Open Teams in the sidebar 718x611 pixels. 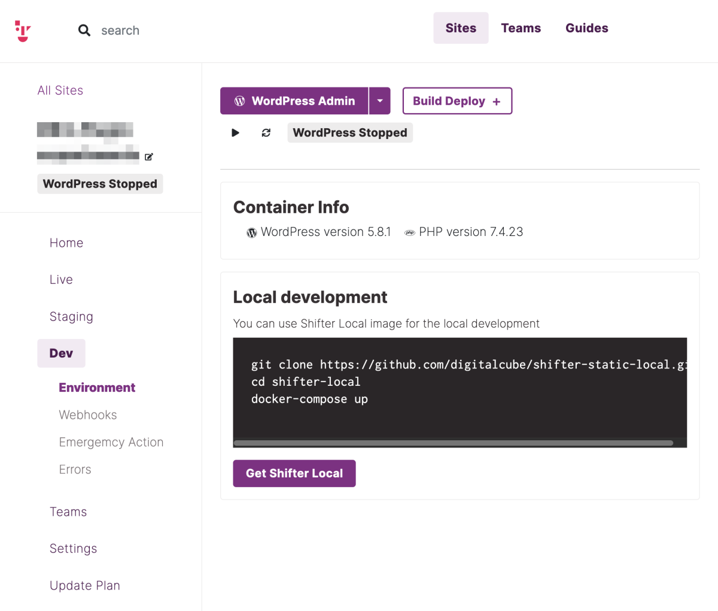(x=68, y=512)
